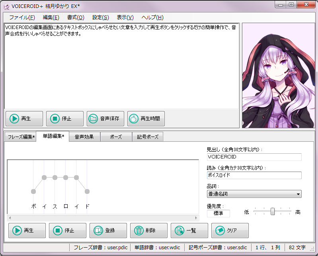The image size is (318, 256).
Task: Click the 1 行、1 列 status entry
Action: point(268,248)
